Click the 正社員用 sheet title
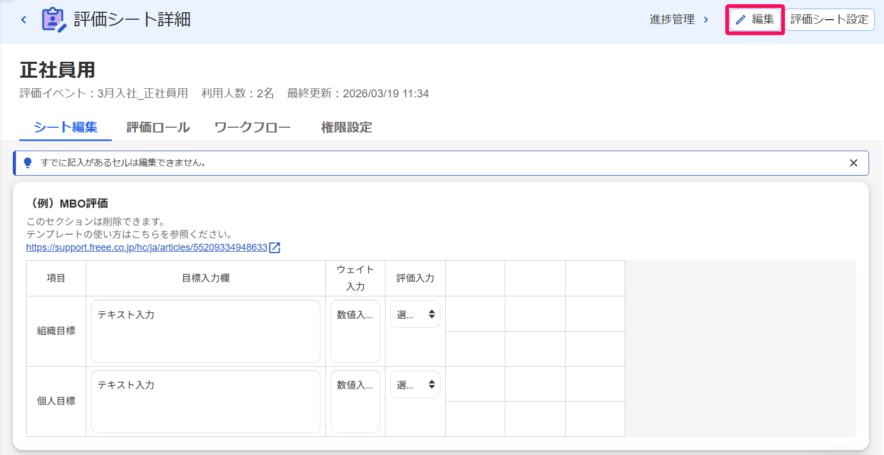The height and width of the screenshot is (455, 884). [x=58, y=70]
